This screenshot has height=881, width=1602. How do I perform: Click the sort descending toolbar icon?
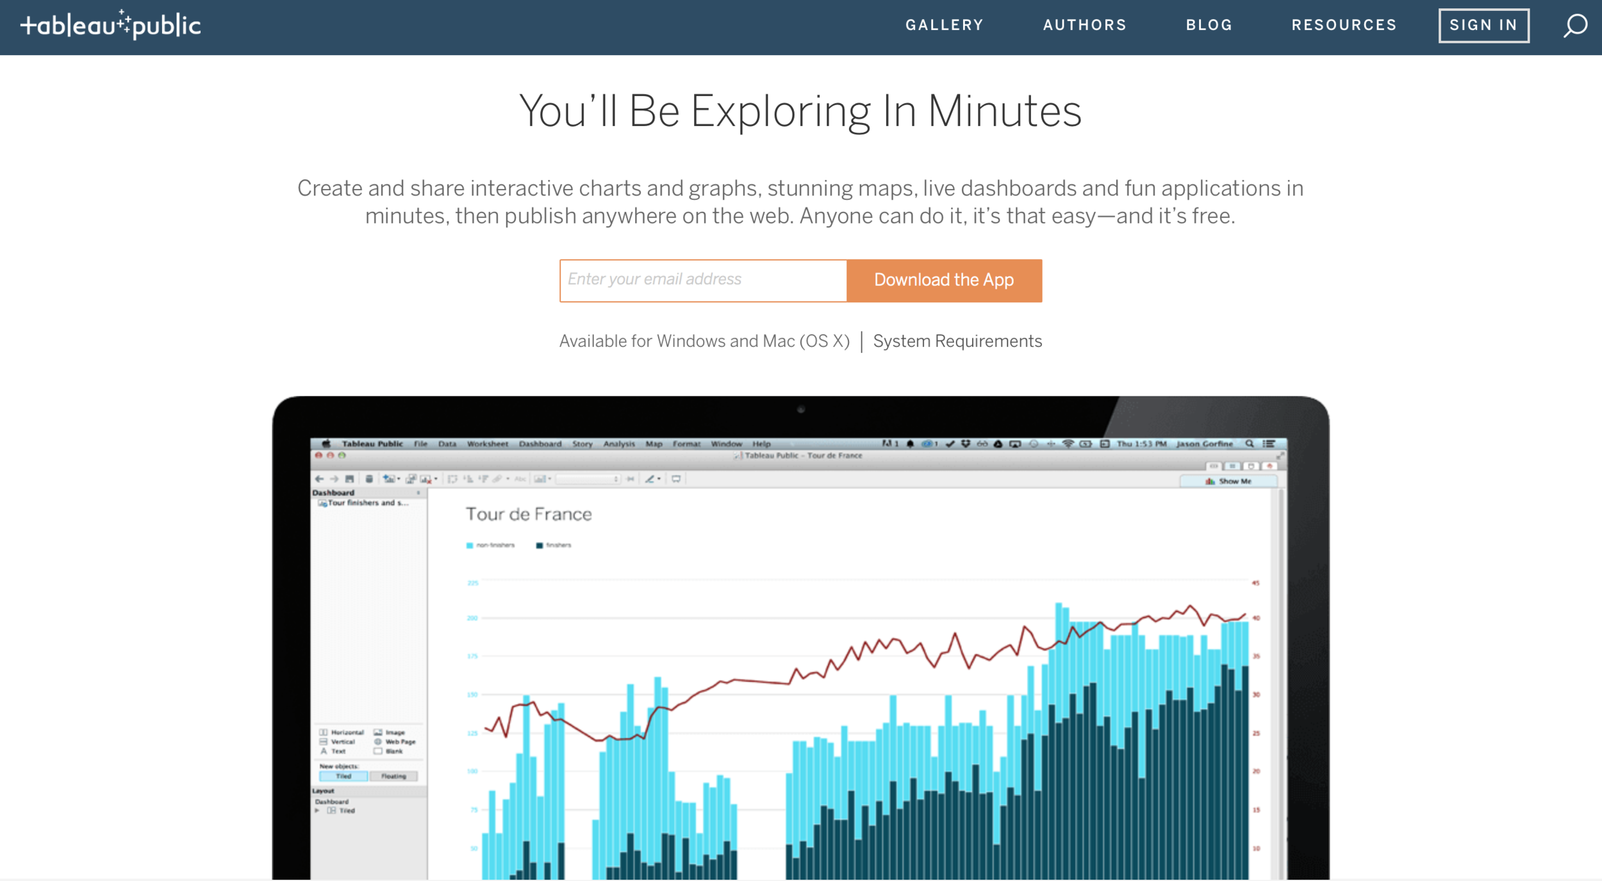click(483, 479)
